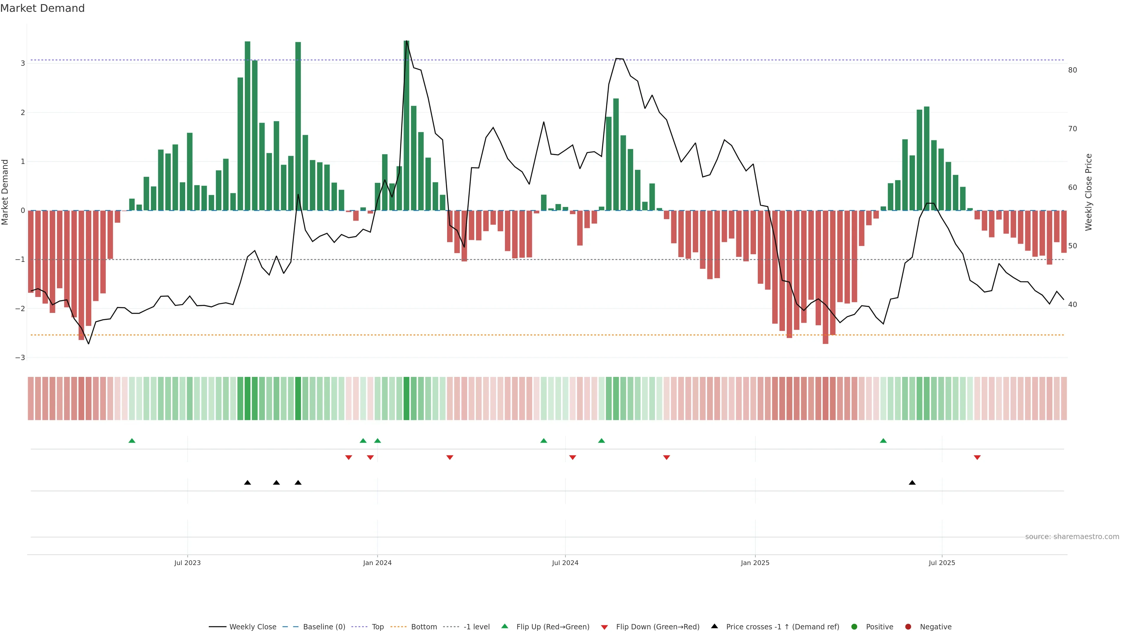This screenshot has width=1134, height=637.
Task: Click the darkest green heat strip cell at the early 2024 peak
Action: (x=406, y=398)
